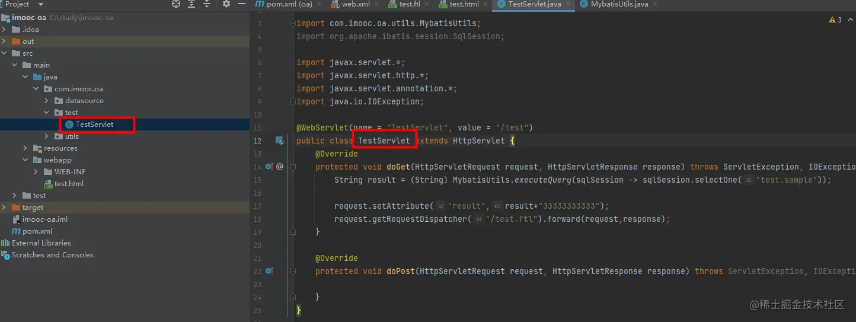
Task: Click the override gutter icon on line 22
Action: click(269, 271)
